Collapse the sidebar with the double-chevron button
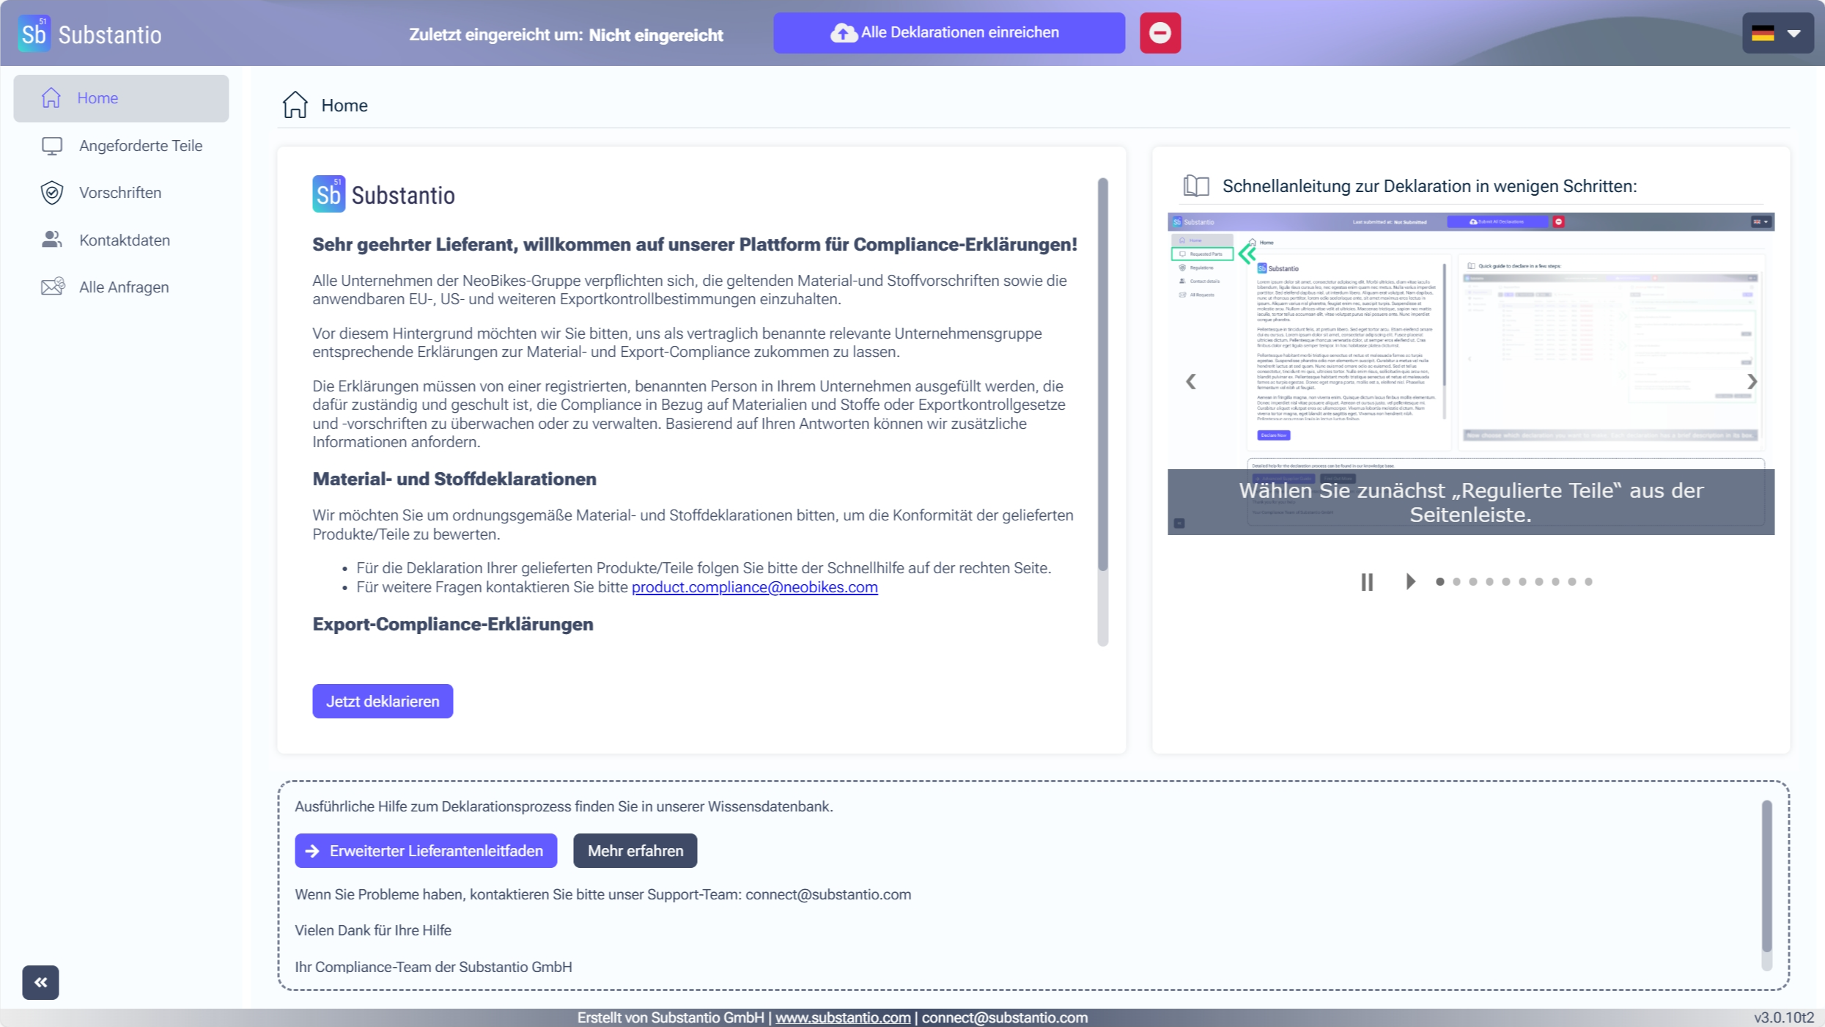The width and height of the screenshot is (1825, 1027). (x=40, y=982)
